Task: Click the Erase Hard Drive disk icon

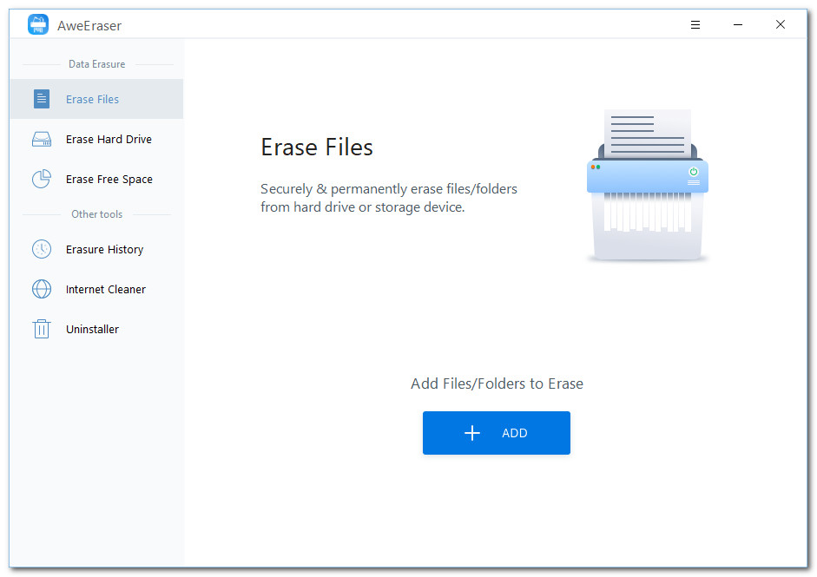Action: tap(42, 139)
